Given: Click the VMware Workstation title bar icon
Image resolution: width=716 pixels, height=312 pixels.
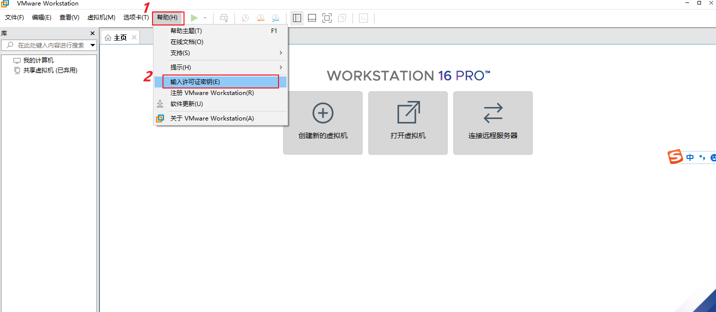Looking at the screenshot, I should (5, 3).
